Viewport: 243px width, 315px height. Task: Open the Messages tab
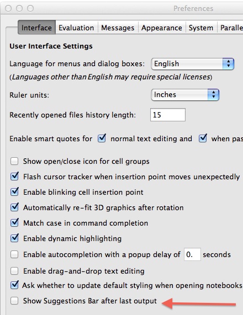click(118, 28)
